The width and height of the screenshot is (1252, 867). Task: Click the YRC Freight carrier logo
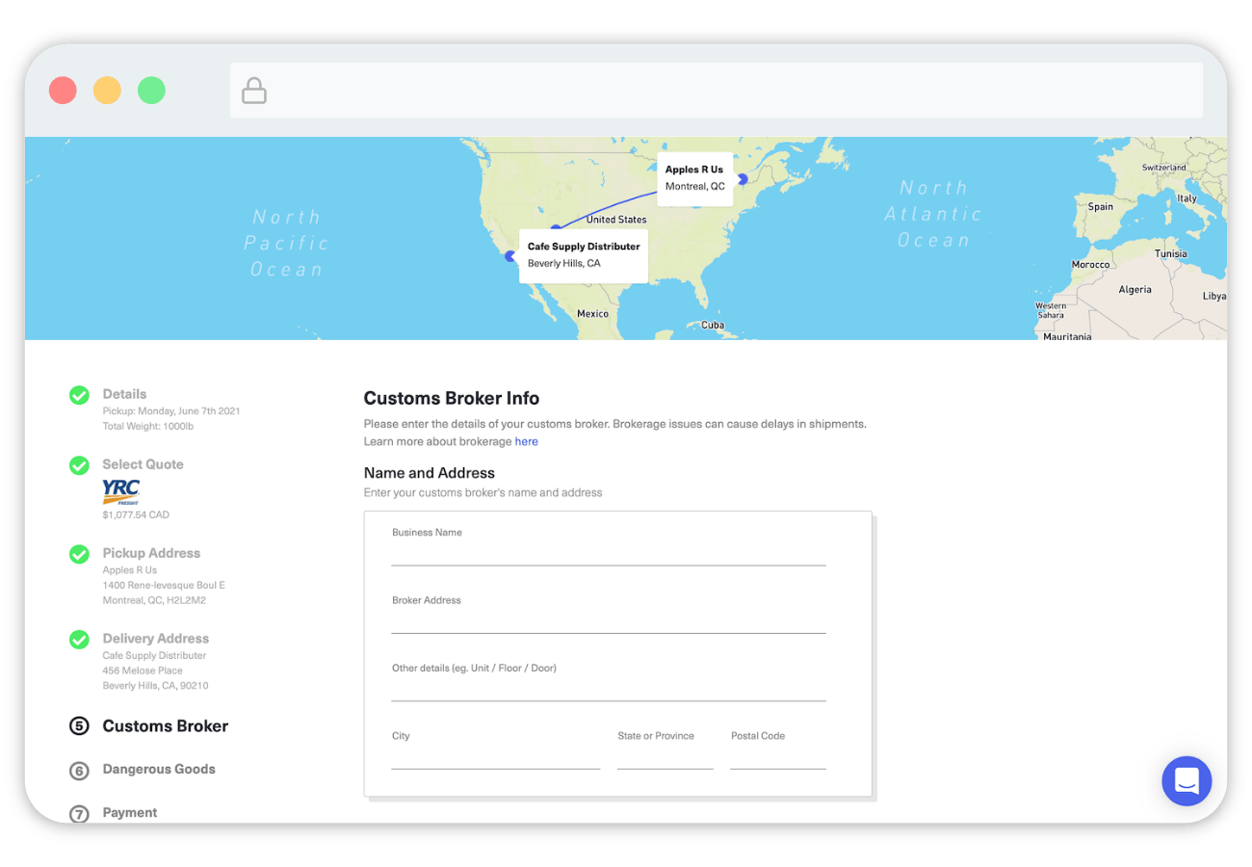pos(121,491)
